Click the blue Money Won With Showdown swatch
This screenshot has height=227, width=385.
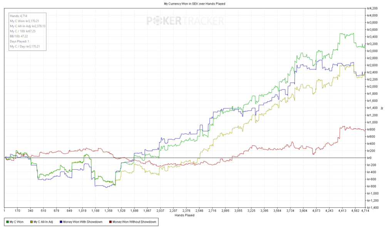coord(61,222)
